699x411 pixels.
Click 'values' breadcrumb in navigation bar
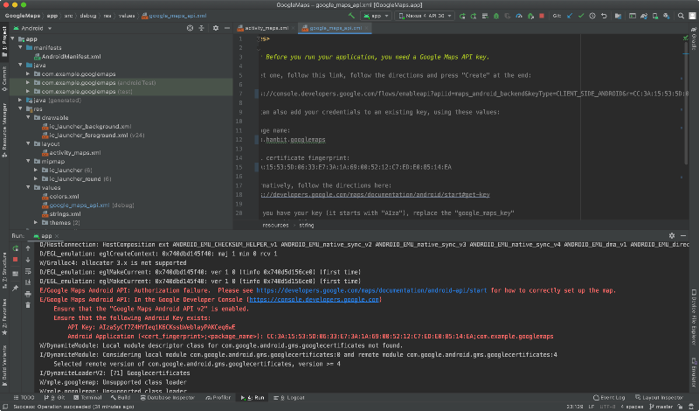point(126,16)
